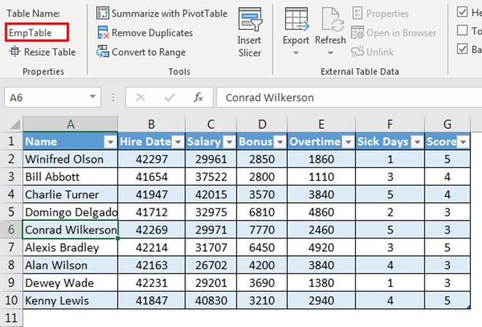Click the Summarize with PivotTable icon
This screenshot has width=482, height=327.
(102, 13)
